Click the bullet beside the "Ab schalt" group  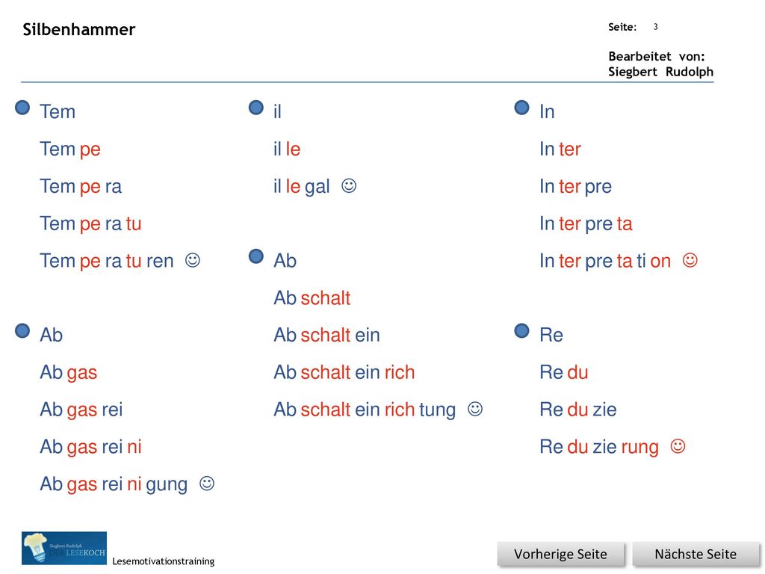coord(256,256)
